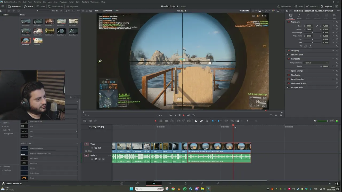Click the red Play button
342x192 pixels.
pyautogui.click(x=184, y=115)
